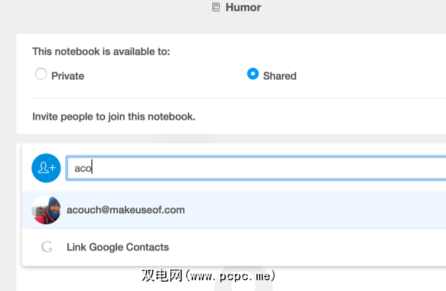This screenshot has height=291, width=446.
Task: Click the Chinese watermark text at the bottom
Action: [162, 275]
